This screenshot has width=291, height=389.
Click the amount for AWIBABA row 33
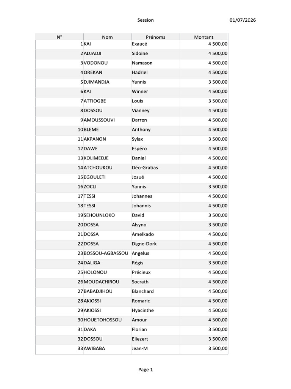tap(203, 349)
